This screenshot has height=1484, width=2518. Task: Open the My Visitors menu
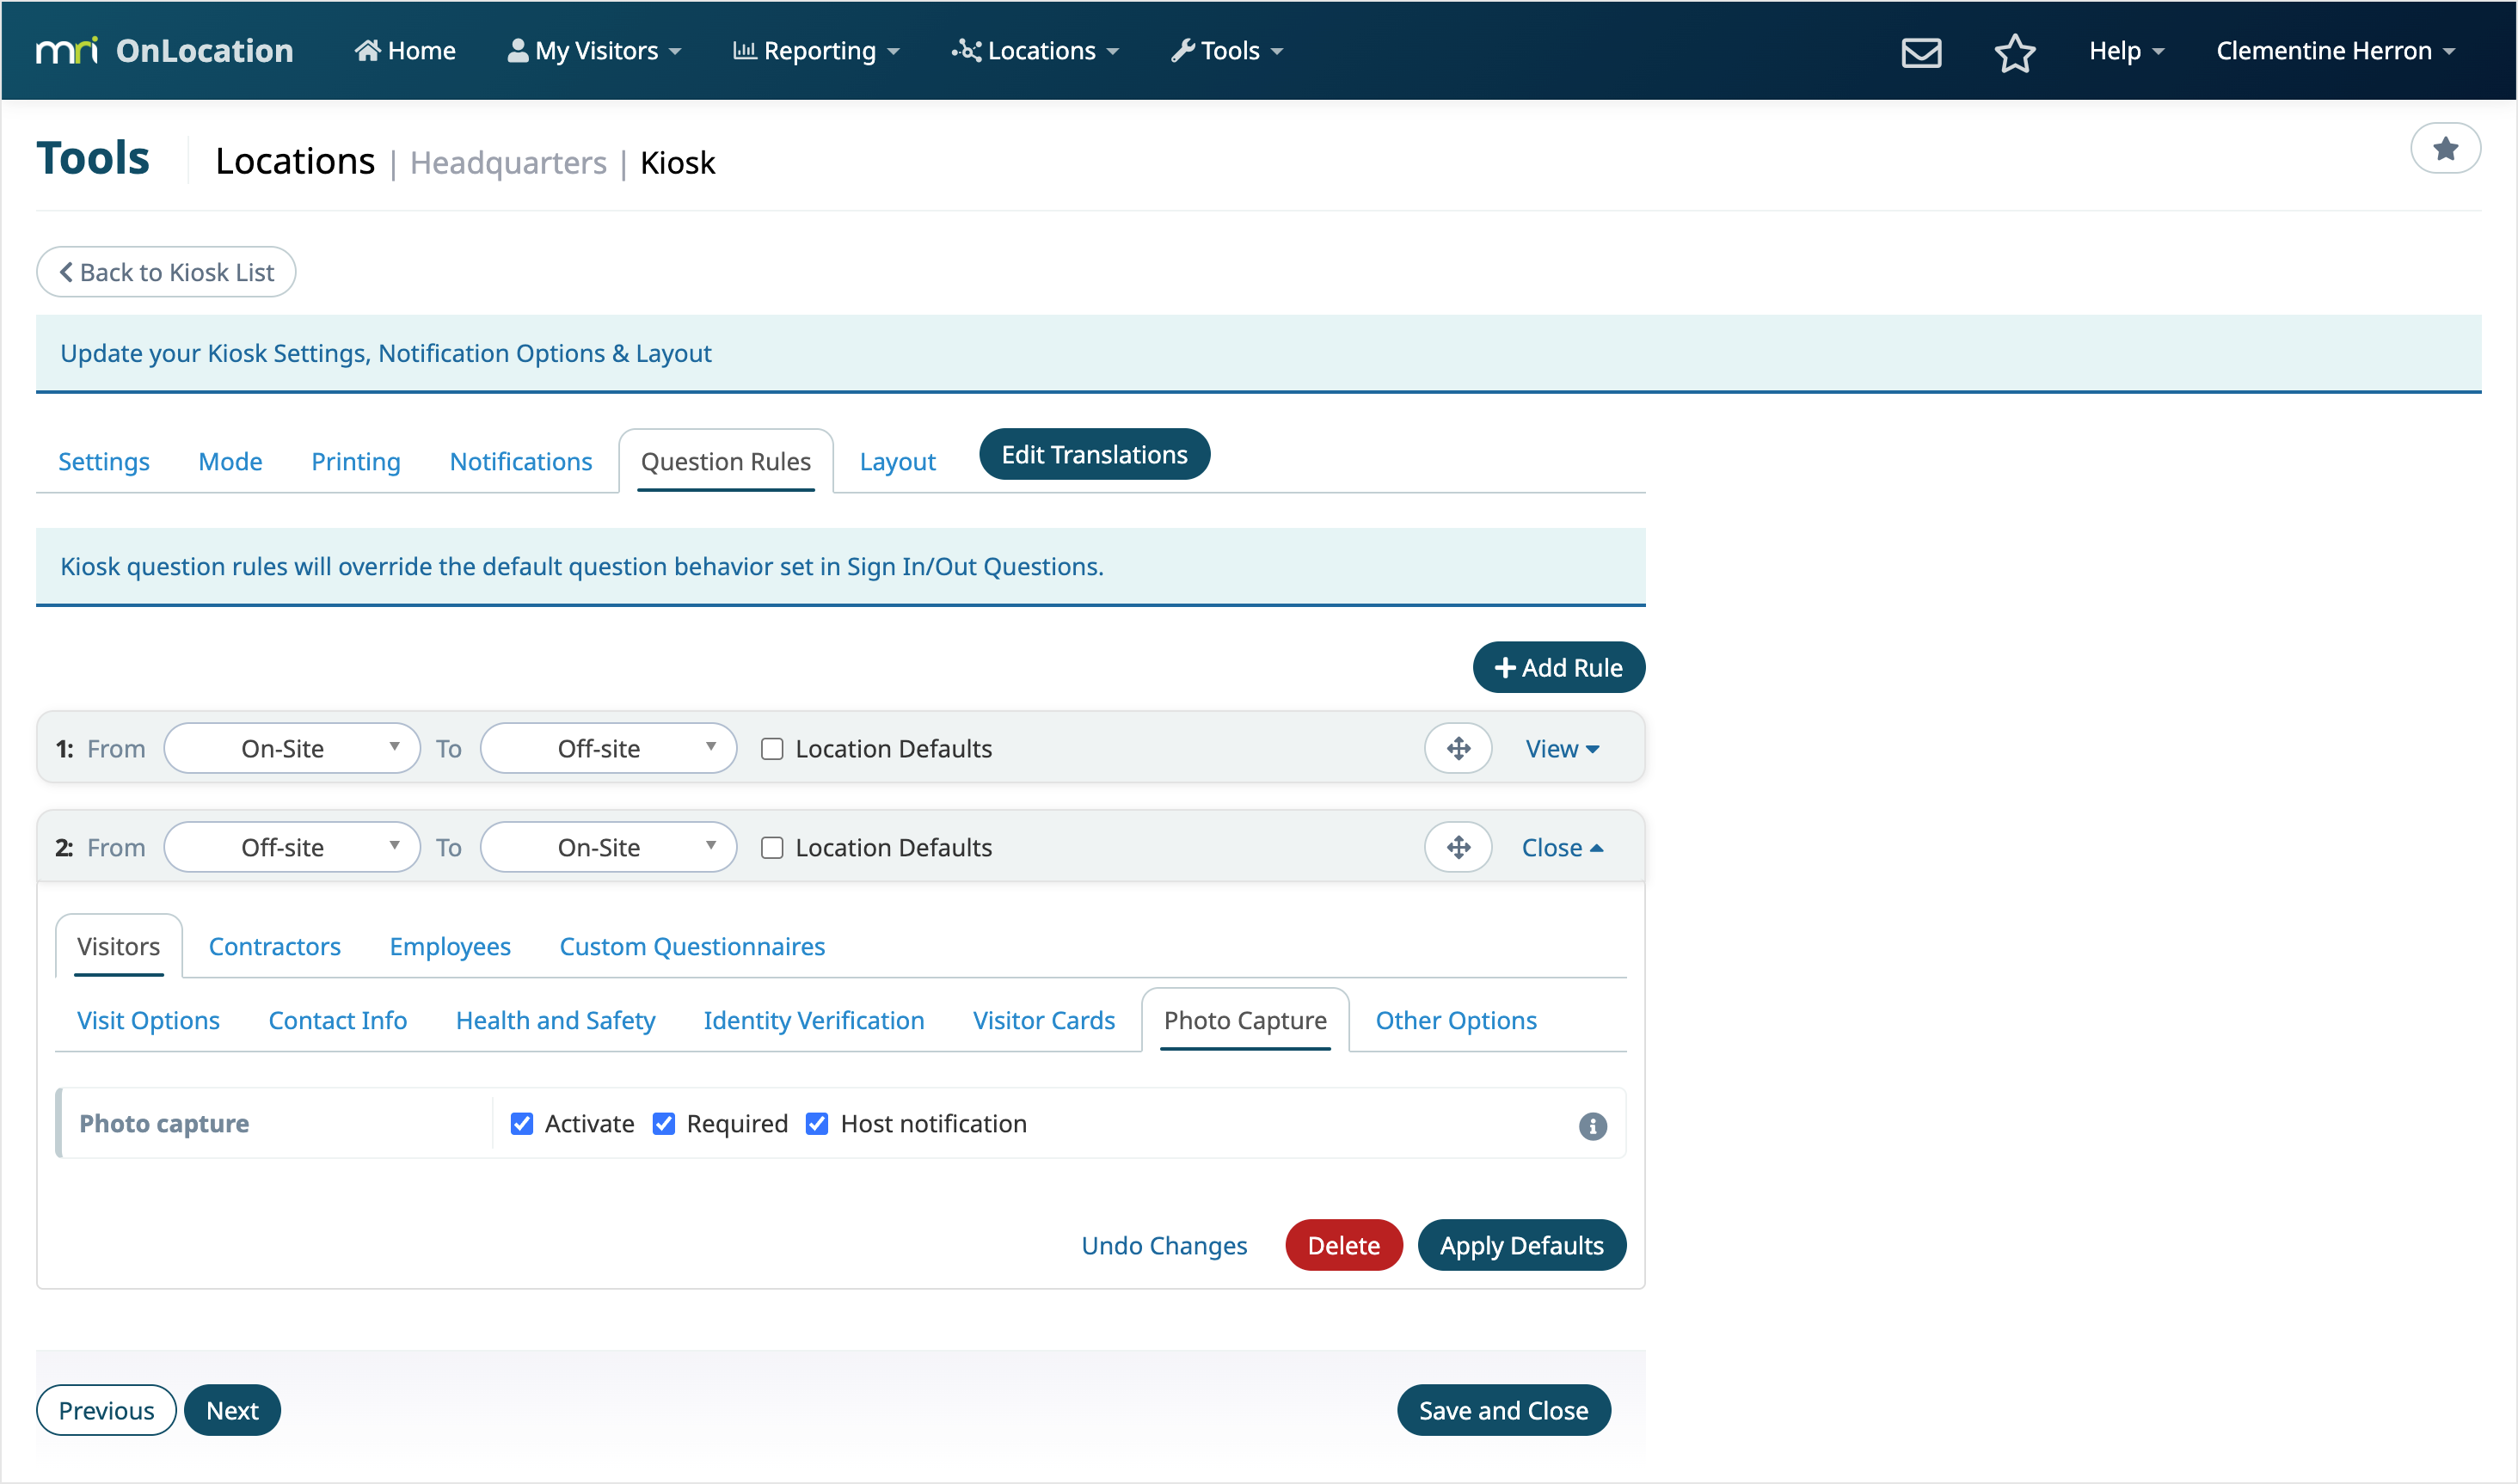coord(594,50)
